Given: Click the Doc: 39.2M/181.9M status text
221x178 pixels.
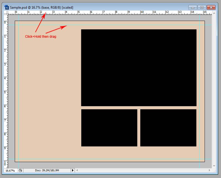Looking at the screenshot, I should pos(47,170).
